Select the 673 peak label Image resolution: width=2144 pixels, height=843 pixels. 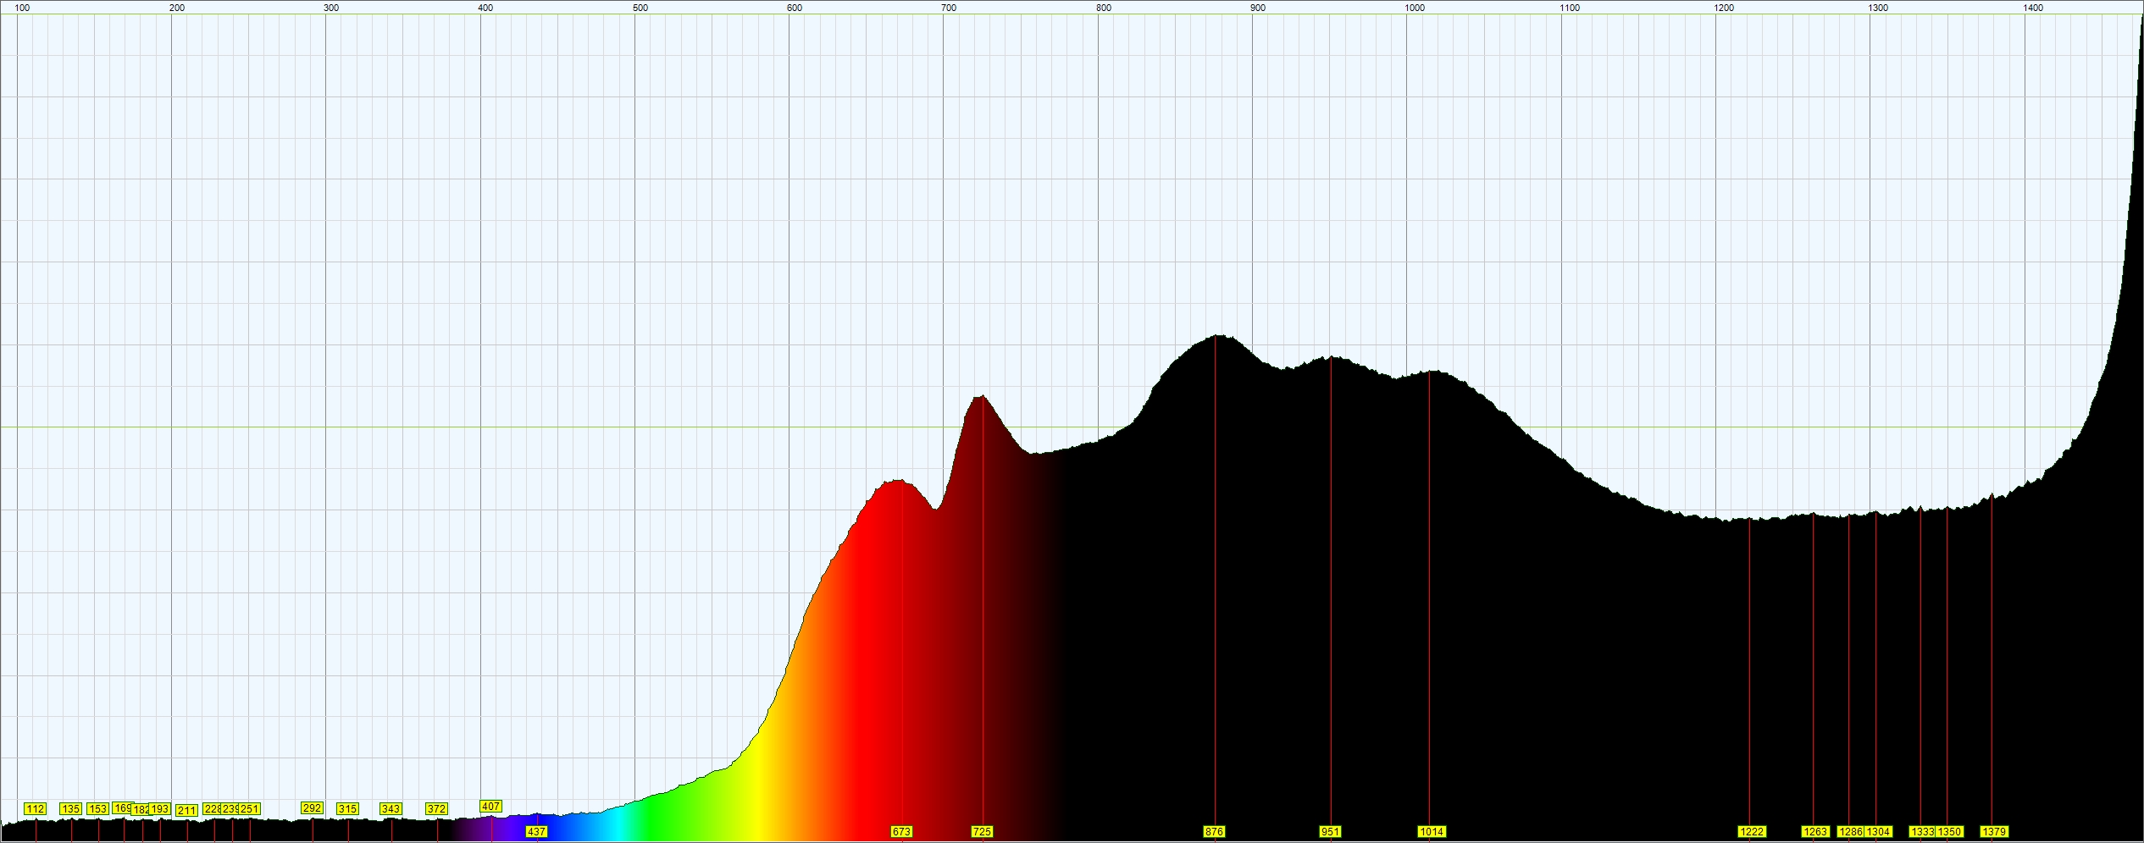pos(901,832)
